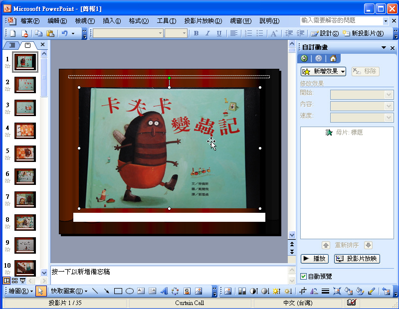The width and height of the screenshot is (399, 309).
Task: Expand the standard toolbar options chevron
Action: click(84, 33)
